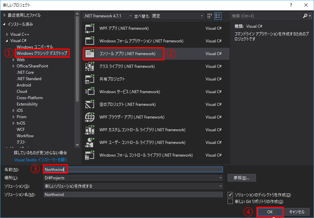Image resolution: width=314 pixels, height=218 pixels.
Task: Select Cross-Platform category
Action: point(30,98)
